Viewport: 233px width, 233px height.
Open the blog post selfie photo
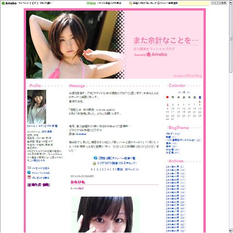pos(105,215)
